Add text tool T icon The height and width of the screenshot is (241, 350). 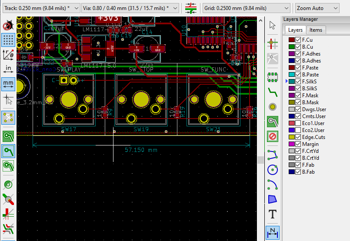tap(273, 214)
